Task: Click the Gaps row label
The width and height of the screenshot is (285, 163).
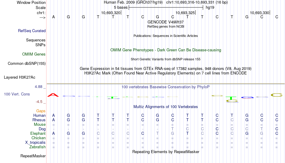Action: [41, 111]
